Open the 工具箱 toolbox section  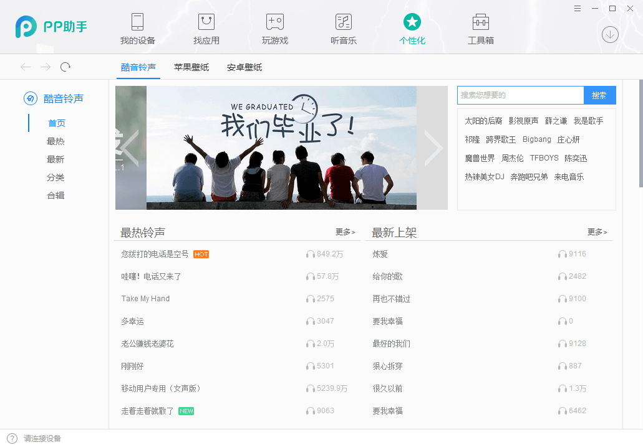[x=481, y=29]
